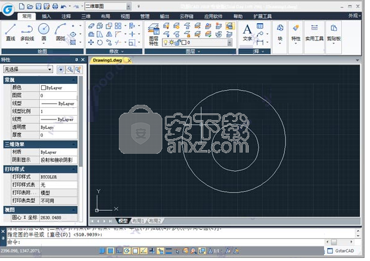Click the Properties panel vertical scrollbar
This screenshot has height=261, width=370.
pyautogui.click(x=81, y=121)
